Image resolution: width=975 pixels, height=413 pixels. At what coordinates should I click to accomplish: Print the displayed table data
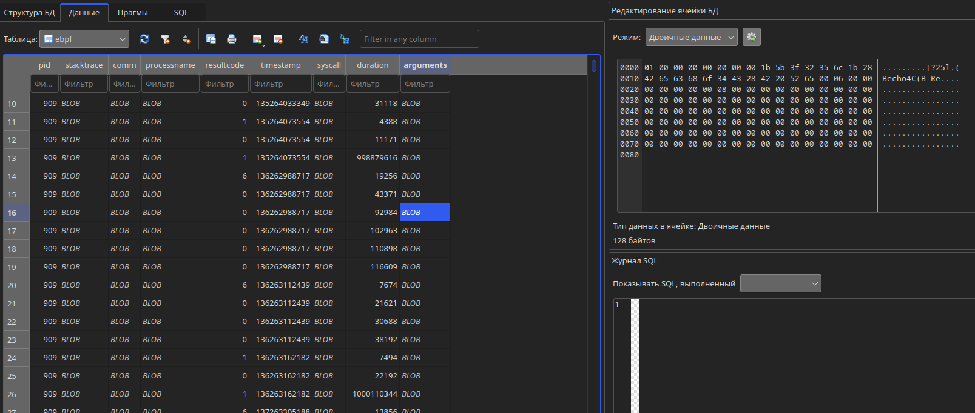pos(231,39)
